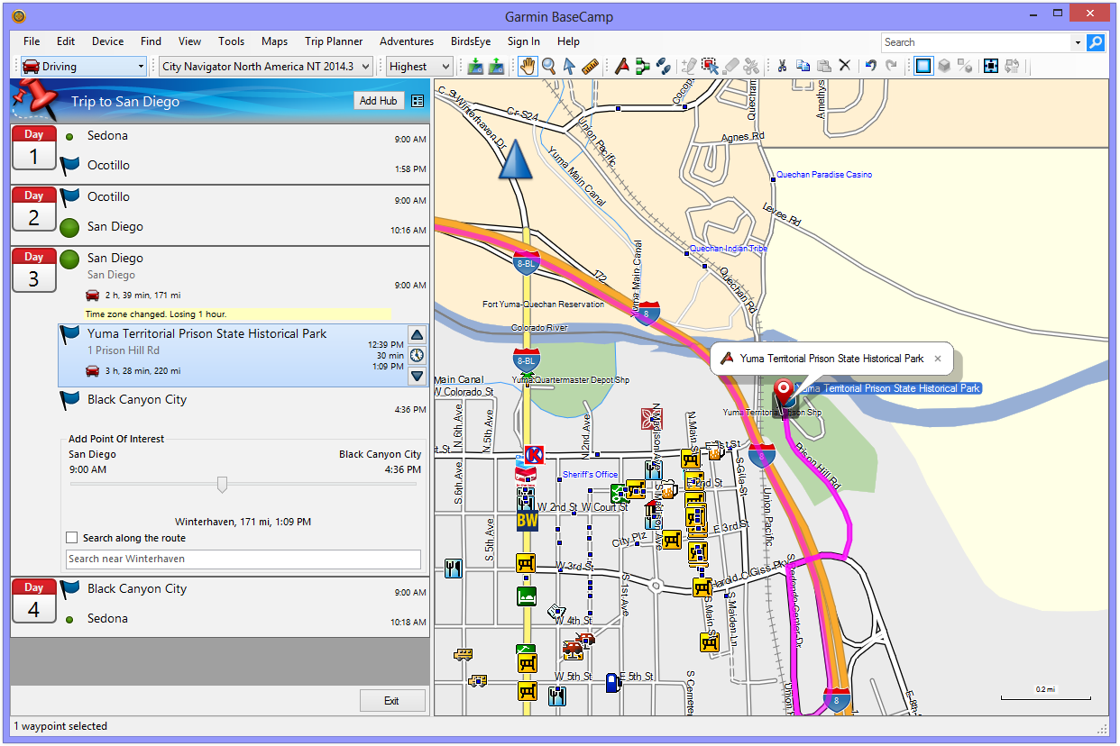Click the Exit button
1120x746 pixels.
point(391,701)
